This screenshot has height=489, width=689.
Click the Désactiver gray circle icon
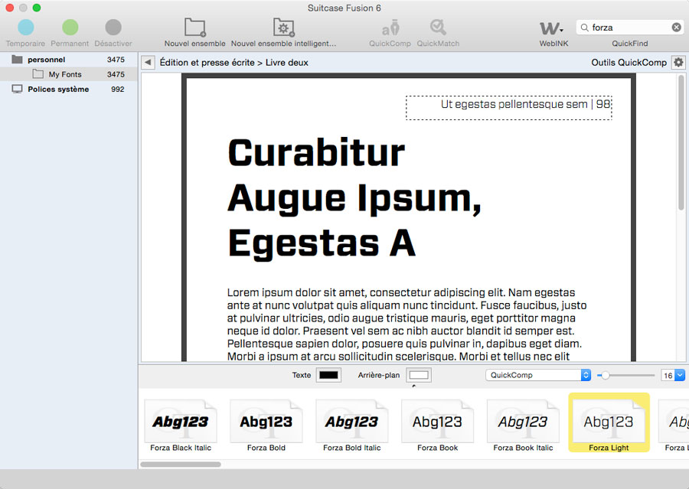113,28
